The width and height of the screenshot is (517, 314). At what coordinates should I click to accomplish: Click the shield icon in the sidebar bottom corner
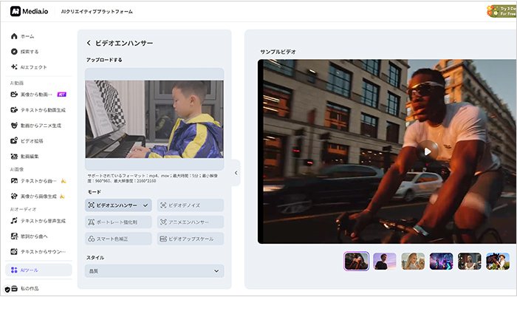point(7,290)
